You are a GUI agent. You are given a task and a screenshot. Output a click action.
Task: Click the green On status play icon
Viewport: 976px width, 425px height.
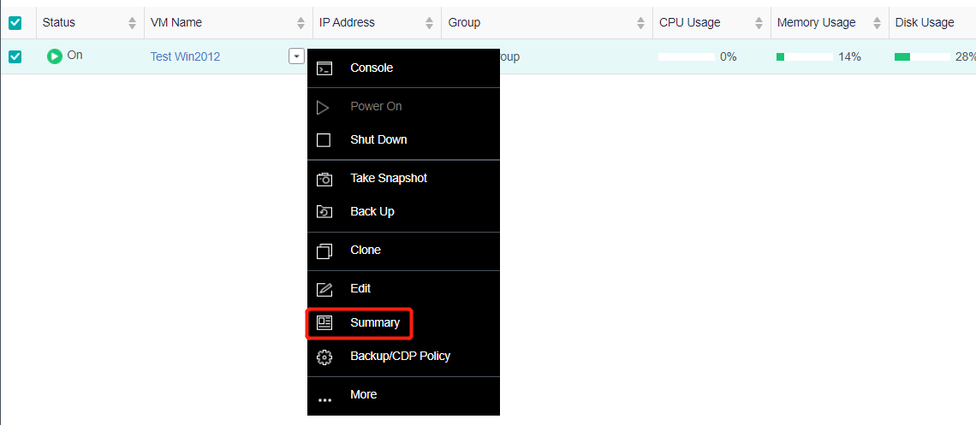point(55,56)
